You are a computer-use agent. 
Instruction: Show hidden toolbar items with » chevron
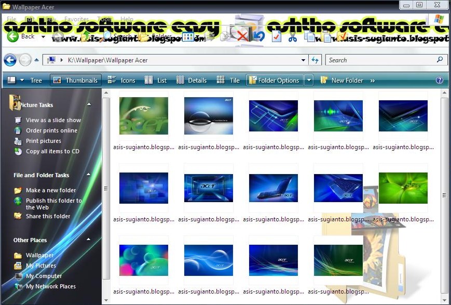point(373,81)
